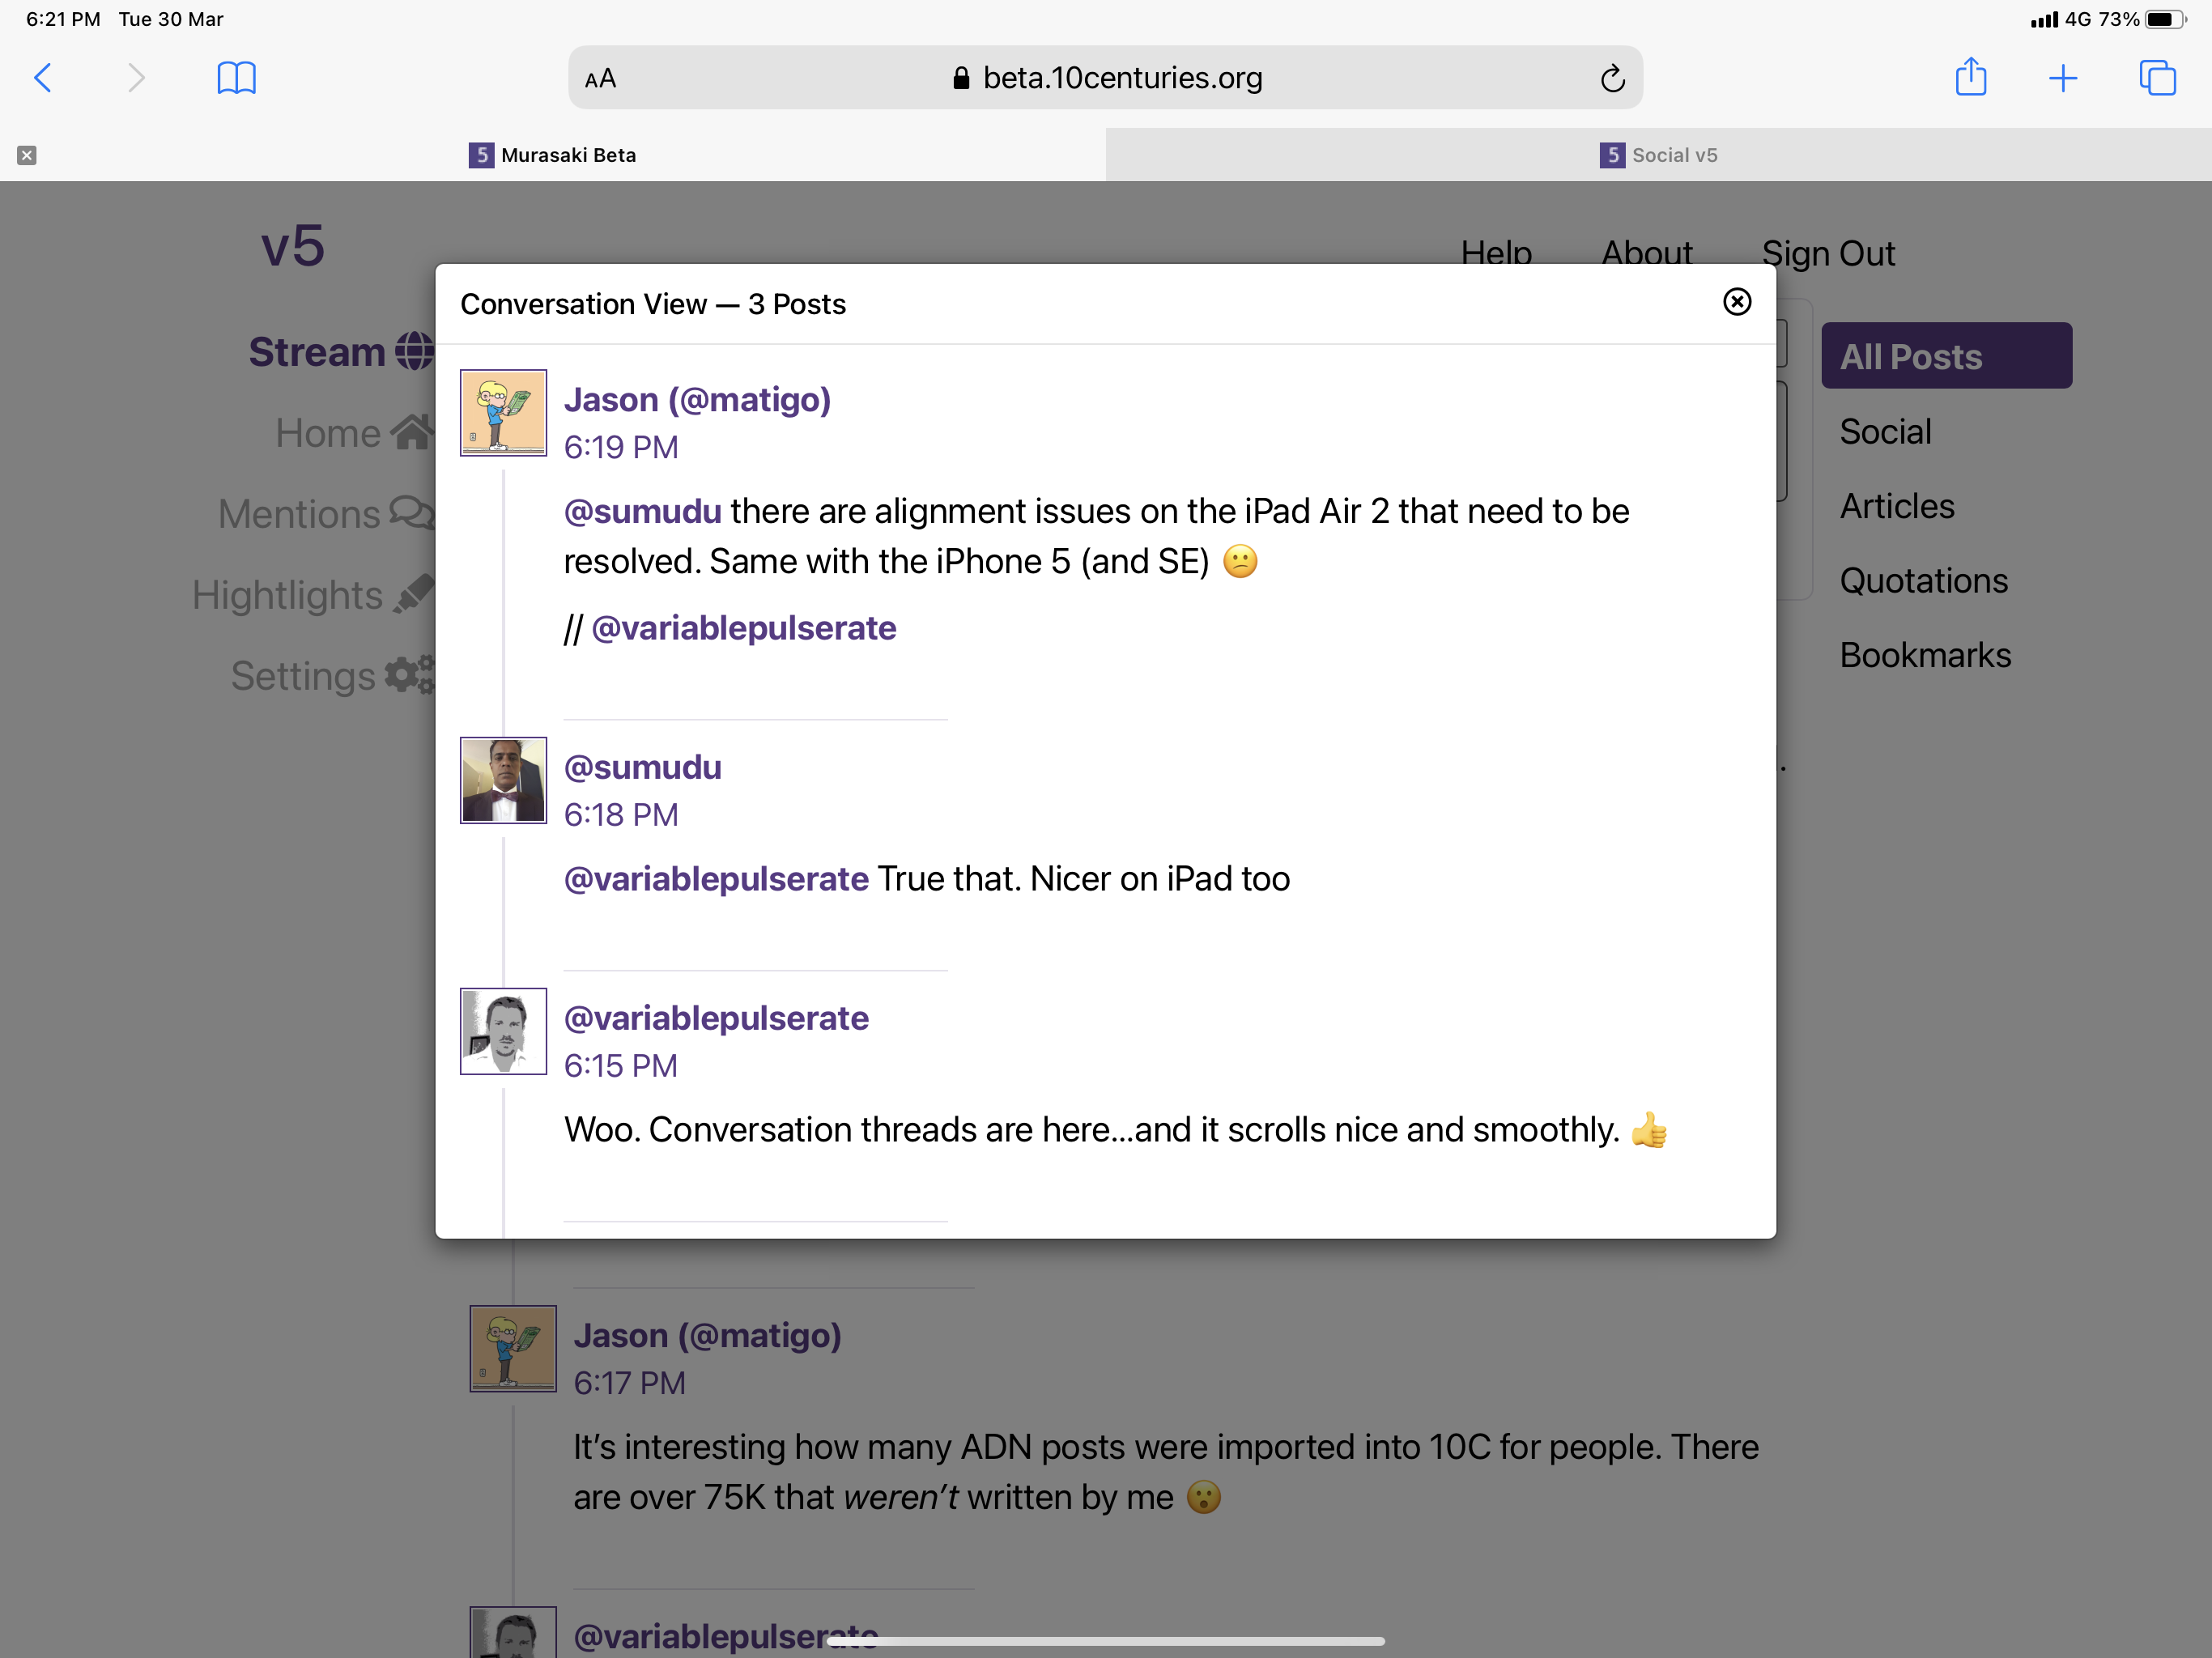Open Safari bookmarks book icon
This screenshot has height=1658, width=2212.
click(x=236, y=78)
